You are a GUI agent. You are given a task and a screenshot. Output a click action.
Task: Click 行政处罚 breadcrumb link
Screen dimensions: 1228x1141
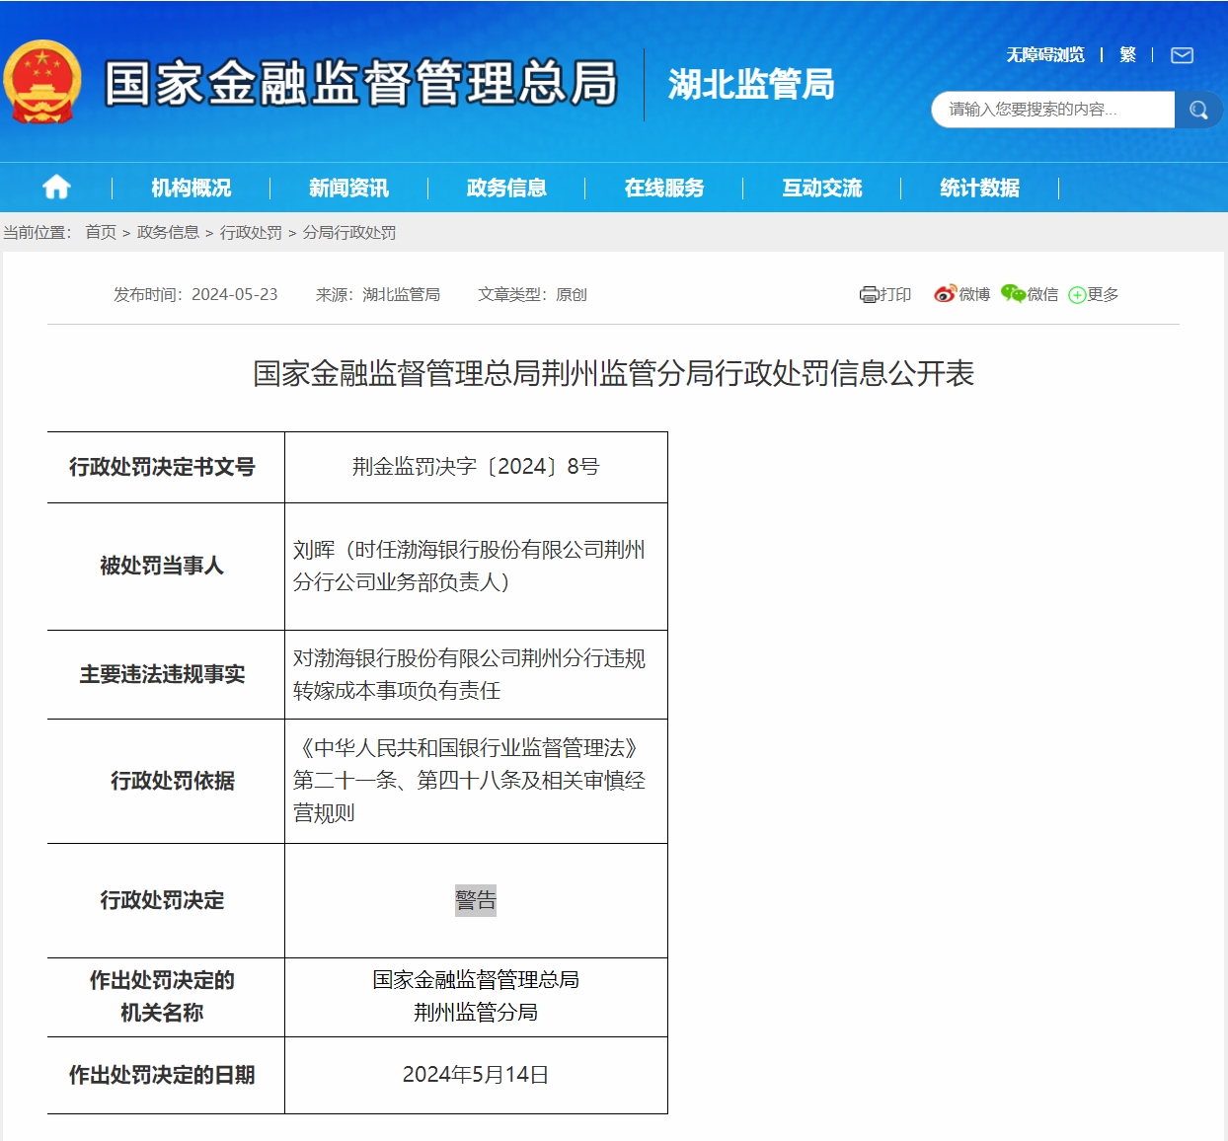(x=251, y=232)
